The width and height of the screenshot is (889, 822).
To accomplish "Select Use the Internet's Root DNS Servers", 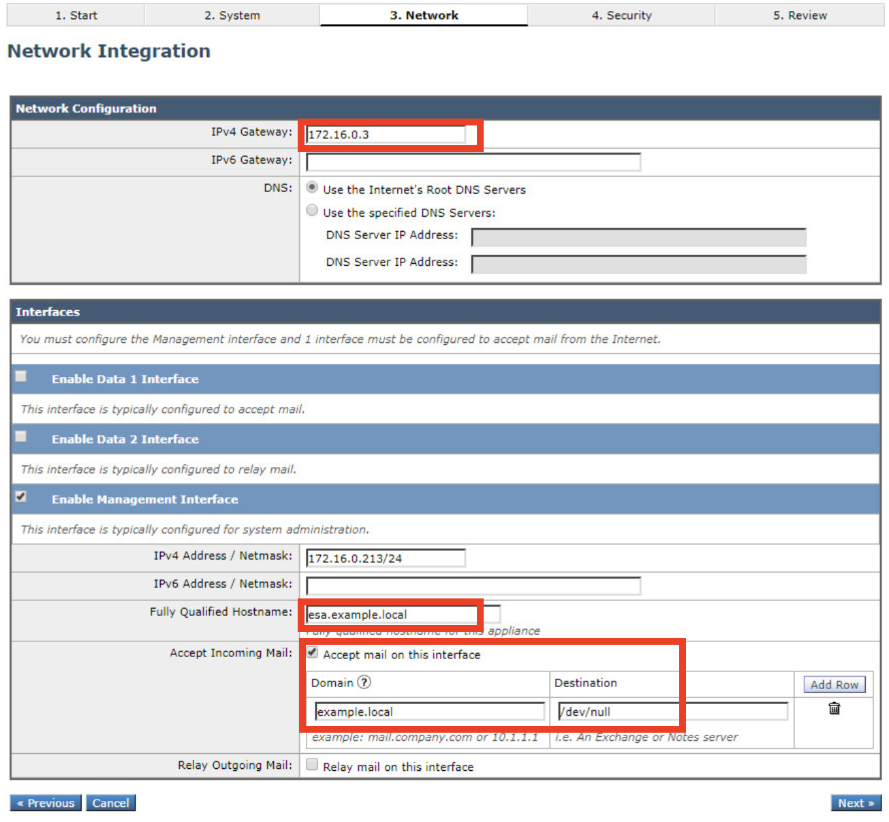I will [x=312, y=187].
